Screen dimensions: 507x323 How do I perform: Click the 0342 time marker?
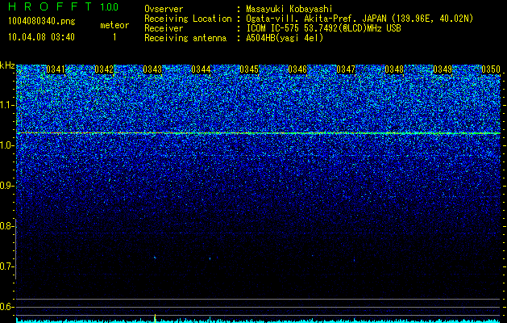104,69
